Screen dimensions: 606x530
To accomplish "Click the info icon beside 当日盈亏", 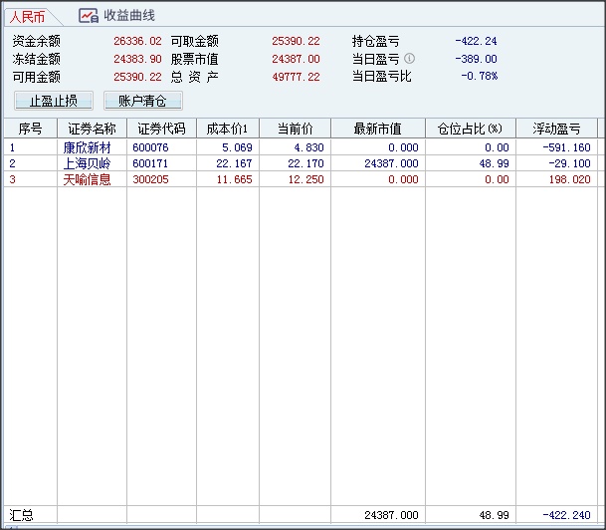I will (x=409, y=59).
